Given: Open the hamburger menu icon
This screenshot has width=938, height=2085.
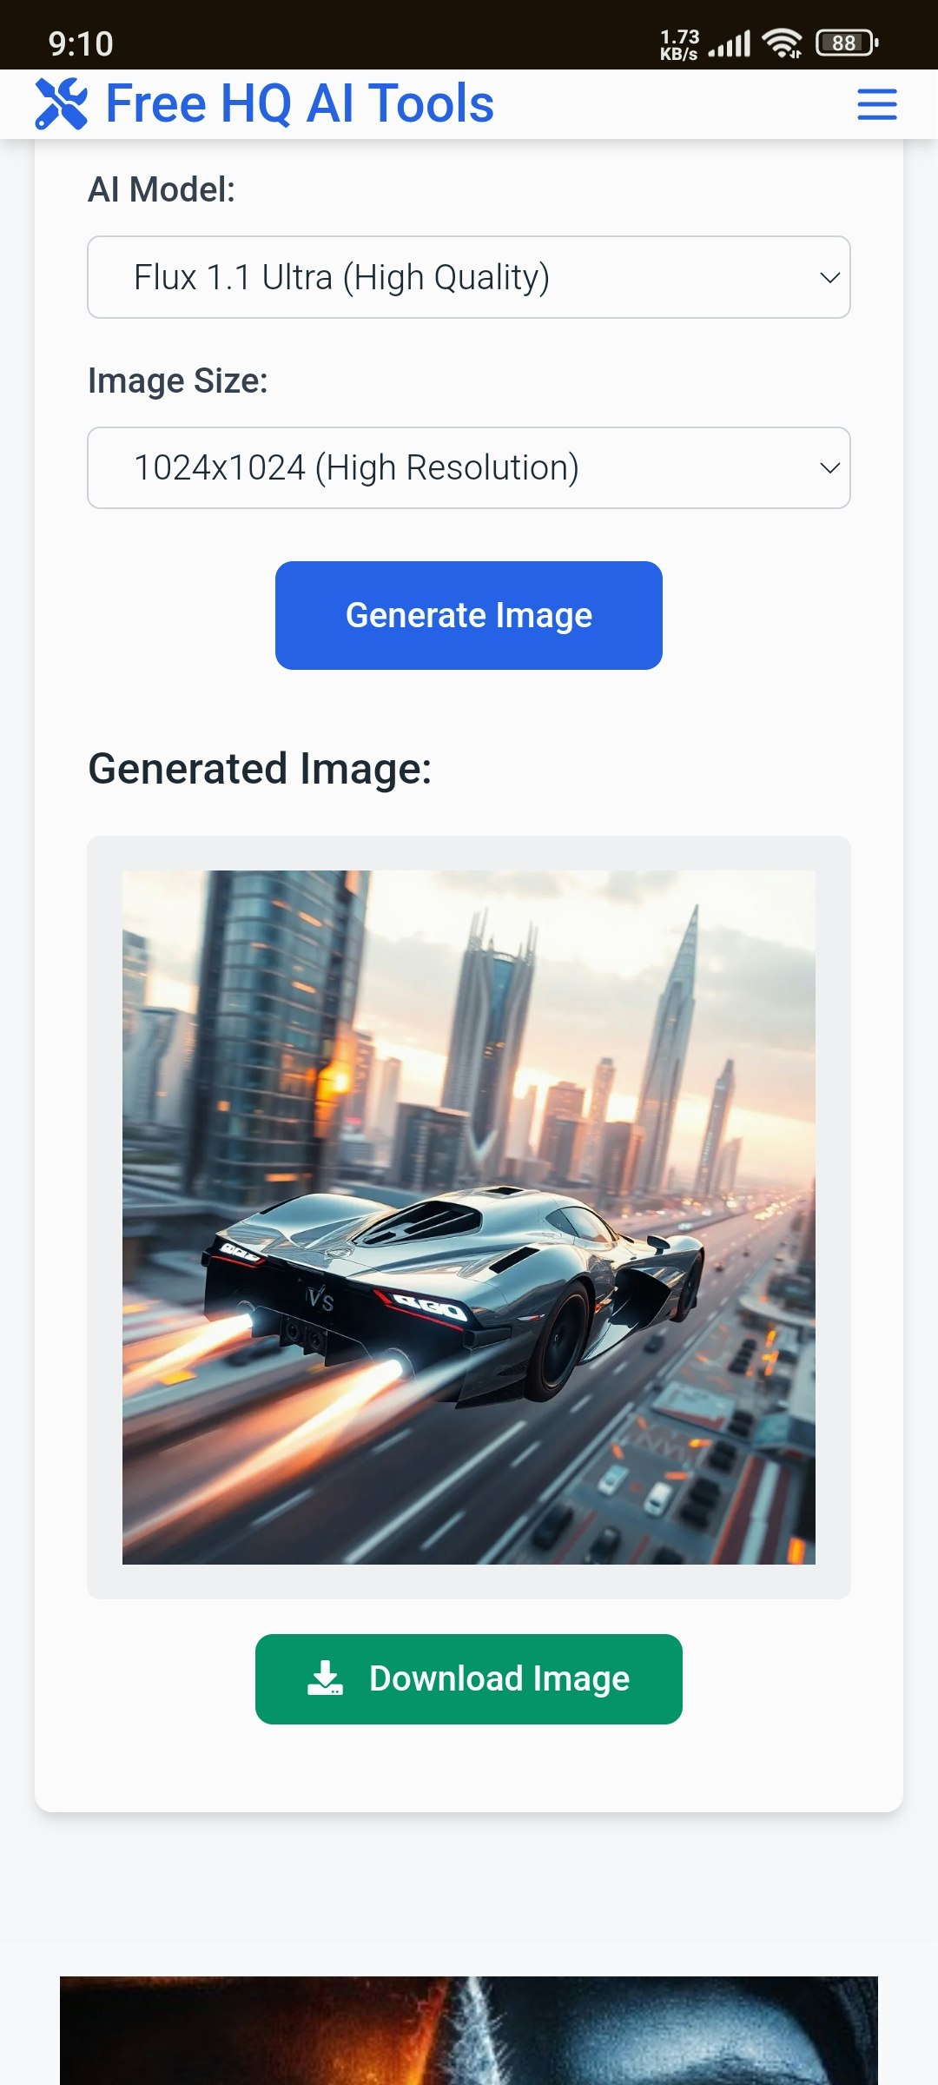Looking at the screenshot, I should 877,104.
